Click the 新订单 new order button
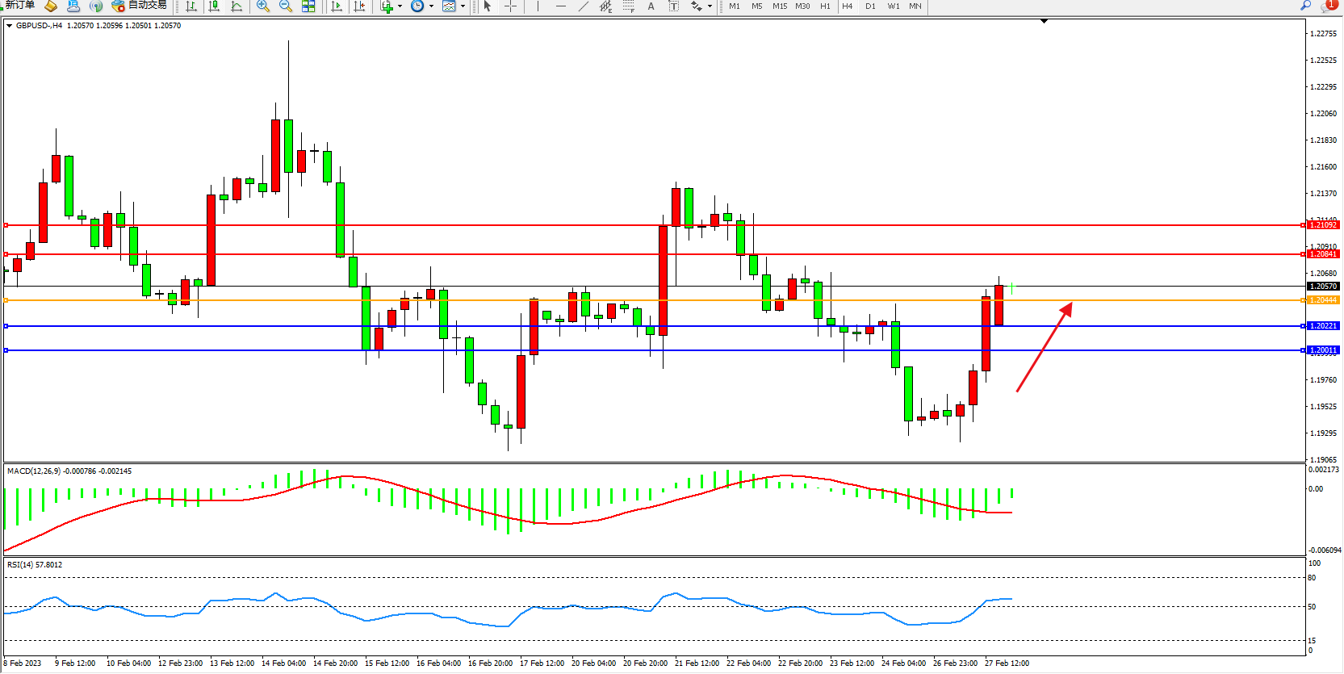1344x674 pixels. pyautogui.click(x=19, y=6)
